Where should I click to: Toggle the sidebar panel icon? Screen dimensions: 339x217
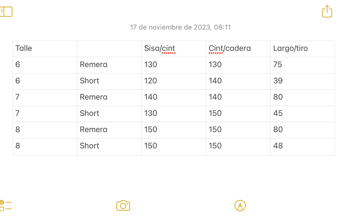click(x=6, y=12)
